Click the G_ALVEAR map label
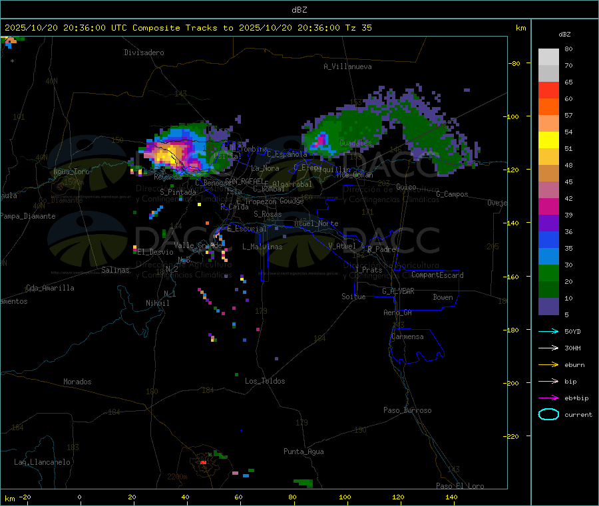 click(398, 291)
